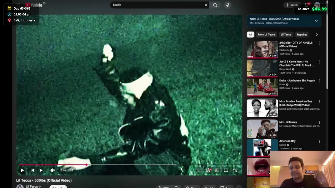
Task: Open 24kGoldn CITY OF ANGELS thumbnail
Action: (262, 49)
